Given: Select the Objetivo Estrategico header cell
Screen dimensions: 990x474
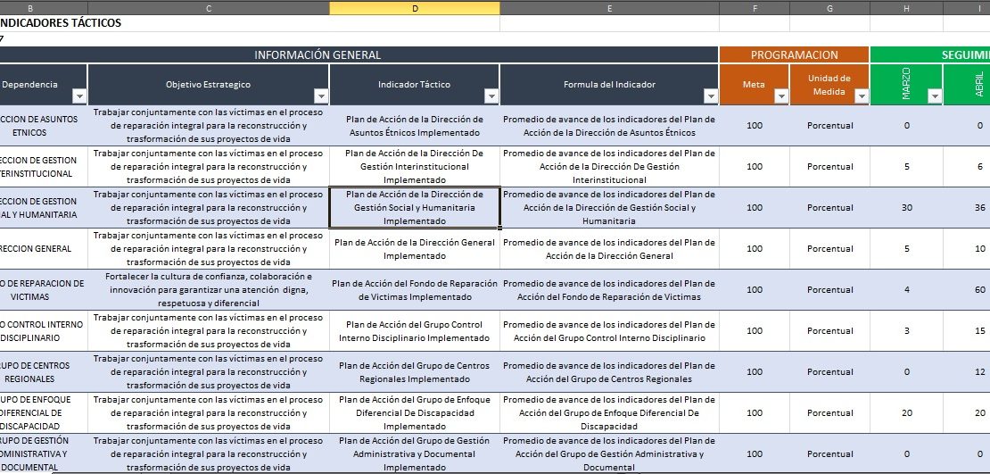Looking at the screenshot, I should click(x=209, y=85).
